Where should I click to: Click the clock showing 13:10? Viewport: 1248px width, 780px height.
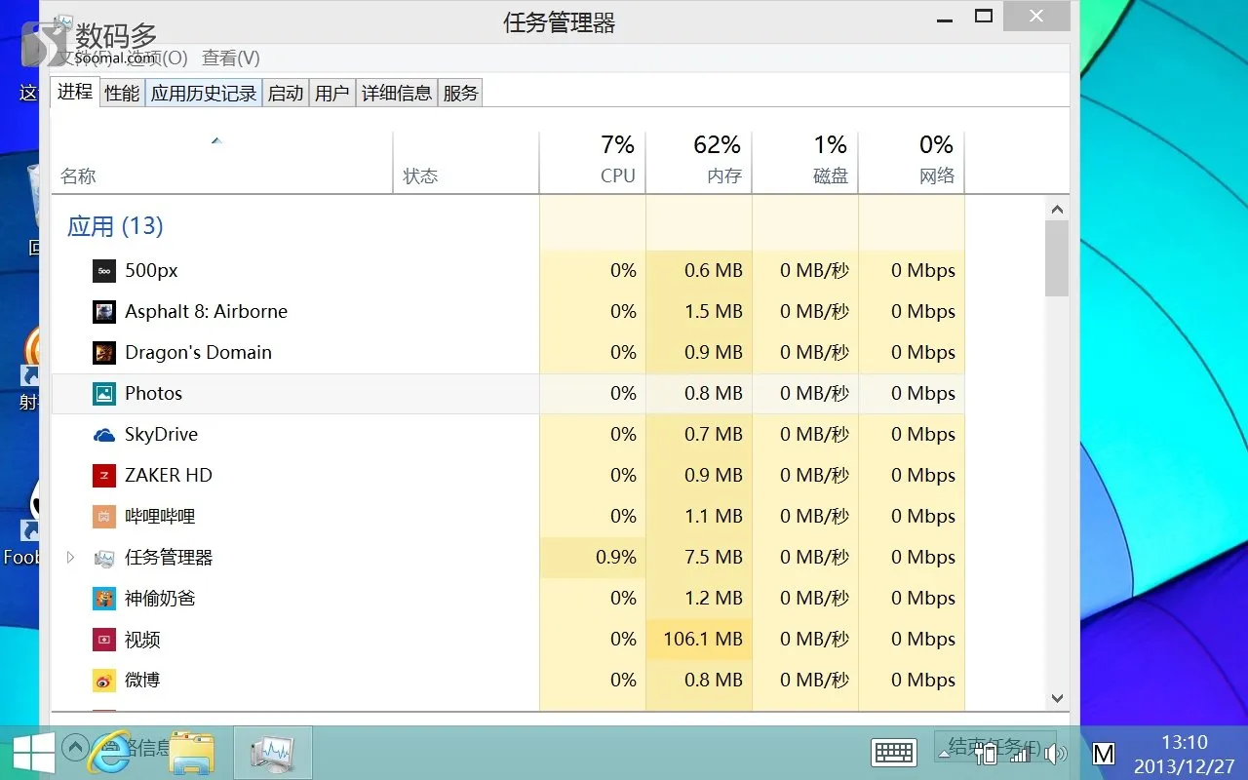click(1184, 742)
